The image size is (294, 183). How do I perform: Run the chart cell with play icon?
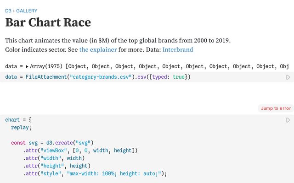tap(288, 120)
